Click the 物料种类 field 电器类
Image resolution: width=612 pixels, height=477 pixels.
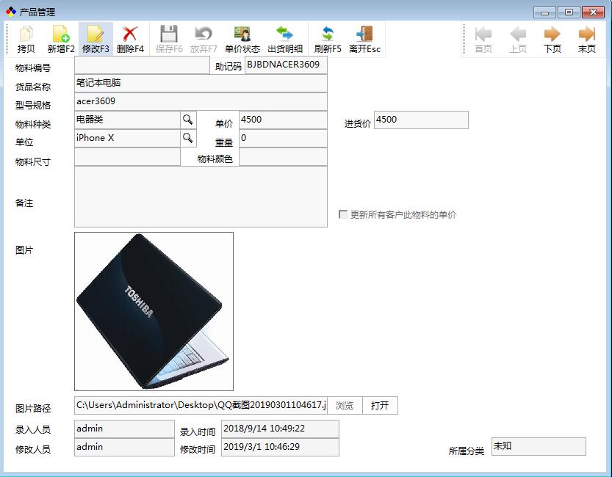pyautogui.click(x=127, y=120)
